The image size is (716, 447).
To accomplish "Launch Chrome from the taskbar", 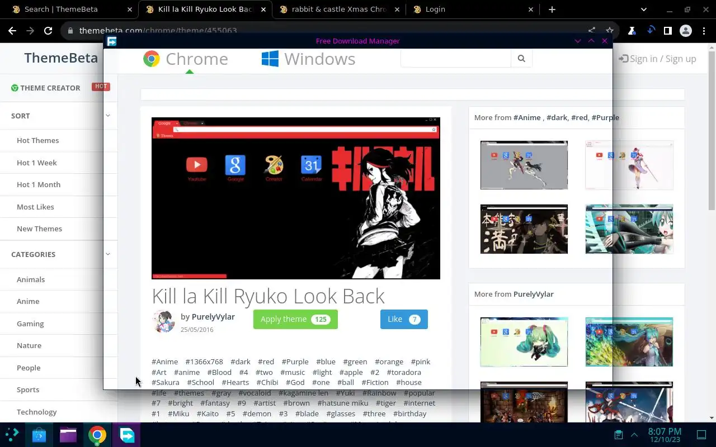I will (x=97, y=435).
